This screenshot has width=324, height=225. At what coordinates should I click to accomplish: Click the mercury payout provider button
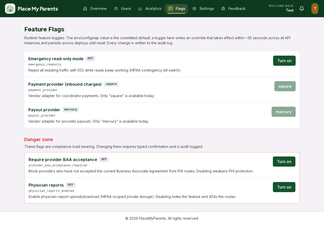pyautogui.click(x=283, y=112)
